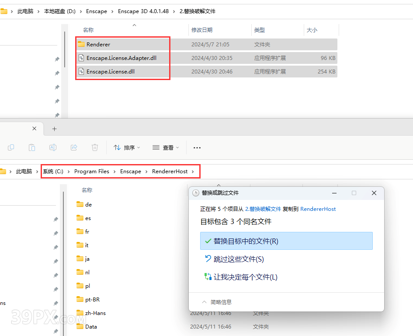The width and height of the screenshot is (413, 336).
Task: Select 让我决定每个文件(L) option
Action: point(245,277)
